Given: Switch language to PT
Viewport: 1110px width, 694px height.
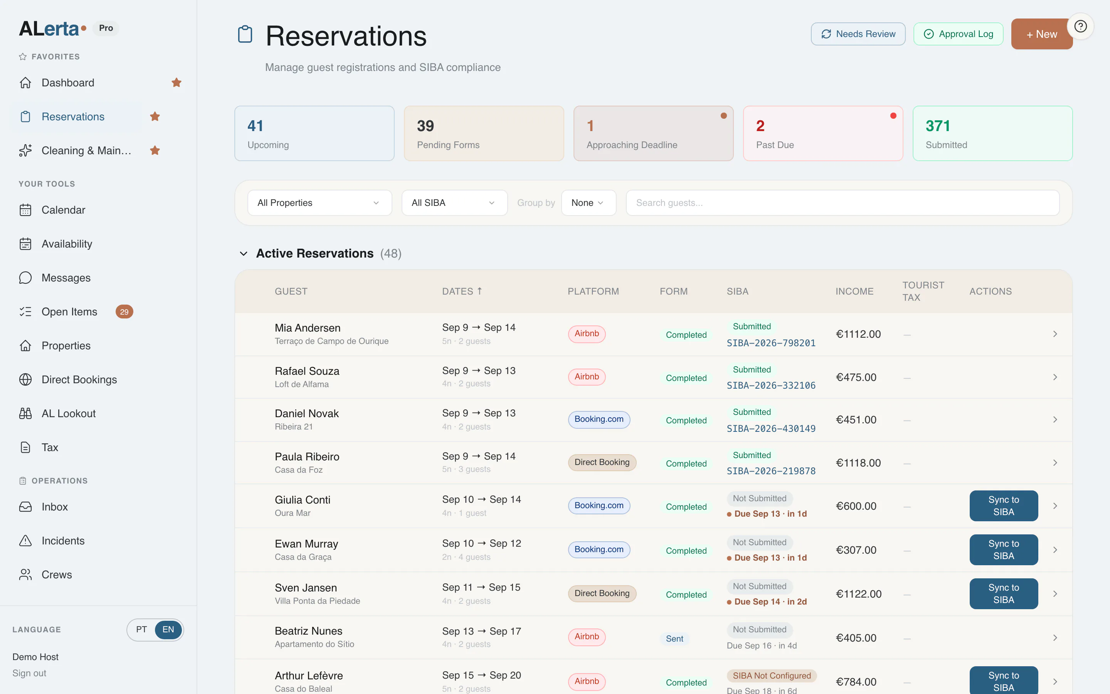Looking at the screenshot, I should coord(141,630).
